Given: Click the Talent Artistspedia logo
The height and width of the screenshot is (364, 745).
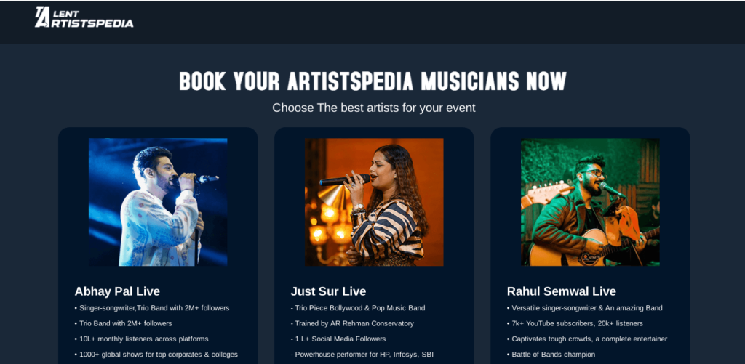Looking at the screenshot, I should 84,17.
